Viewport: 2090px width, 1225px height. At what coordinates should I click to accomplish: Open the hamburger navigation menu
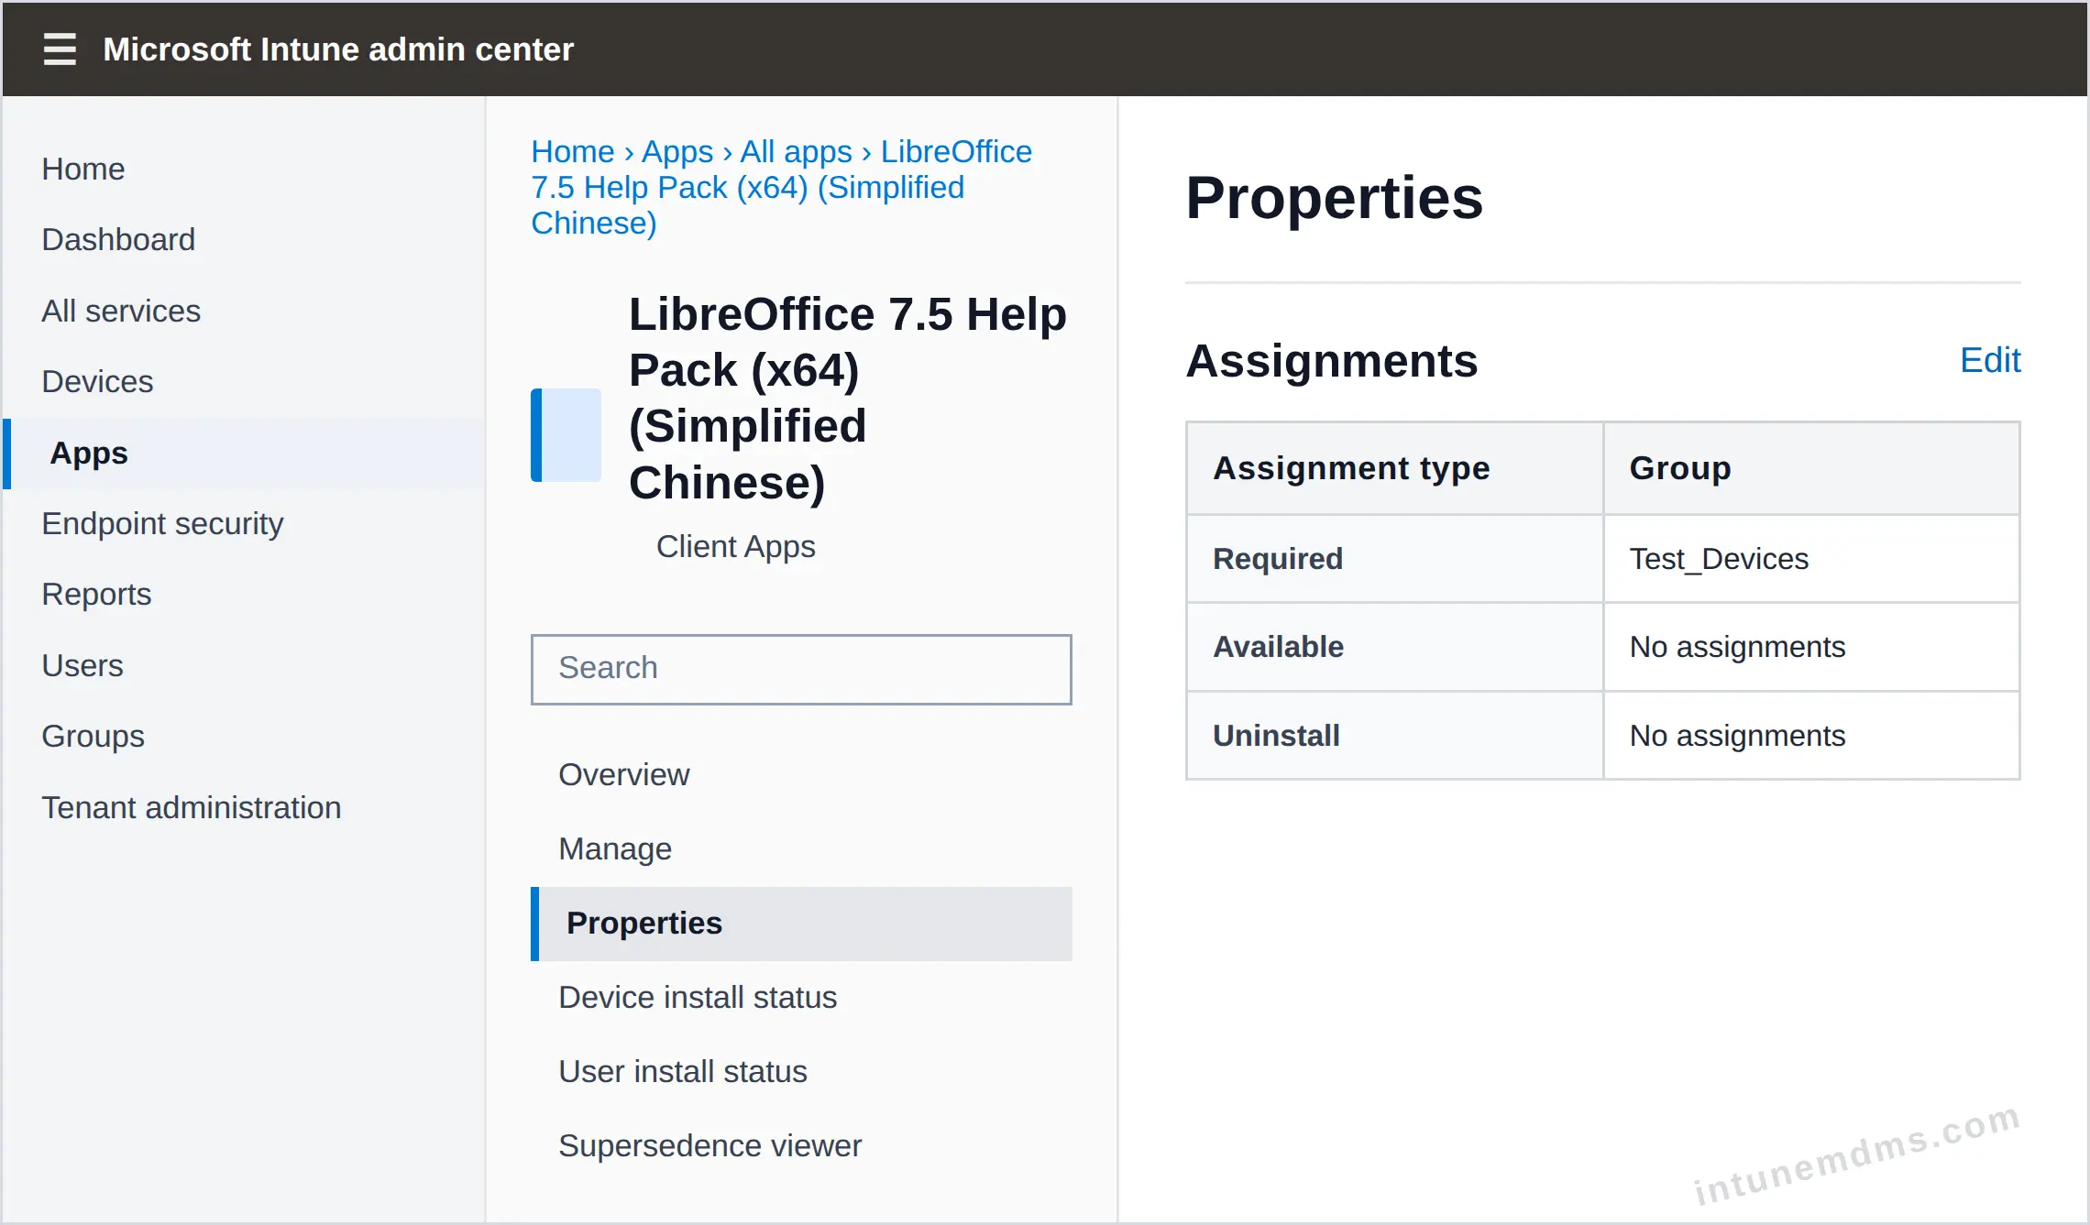pyautogui.click(x=60, y=49)
